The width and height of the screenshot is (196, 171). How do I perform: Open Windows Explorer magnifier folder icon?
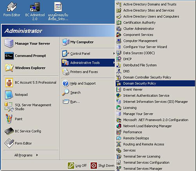pyautogui.click(x=9, y=67)
